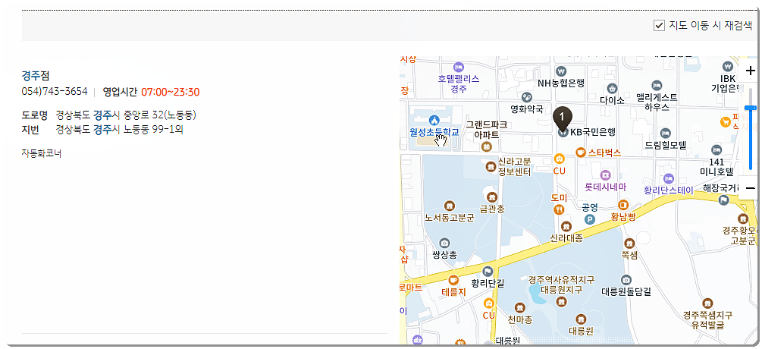Click the 황리단길 flag icon

point(488,271)
